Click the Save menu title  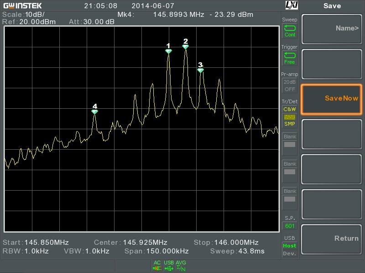pyautogui.click(x=332, y=6)
